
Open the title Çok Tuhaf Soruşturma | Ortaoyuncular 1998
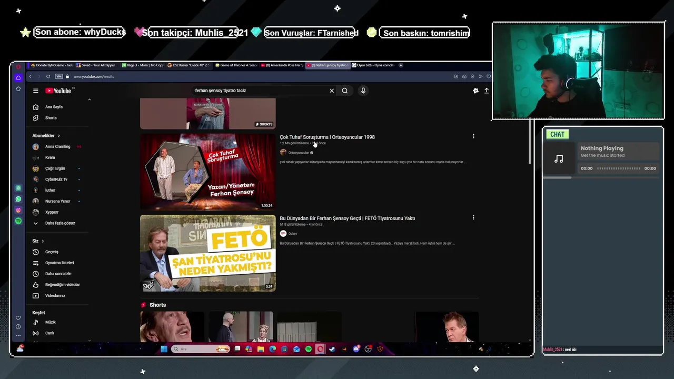(x=327, y=137)
